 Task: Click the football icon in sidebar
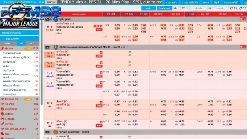tap(2, 48)
